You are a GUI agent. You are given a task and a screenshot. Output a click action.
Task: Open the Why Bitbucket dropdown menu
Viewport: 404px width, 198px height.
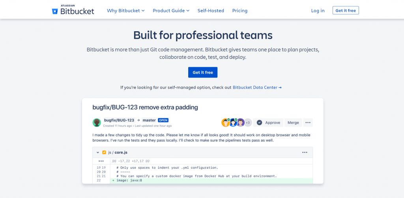pos(126,11)
